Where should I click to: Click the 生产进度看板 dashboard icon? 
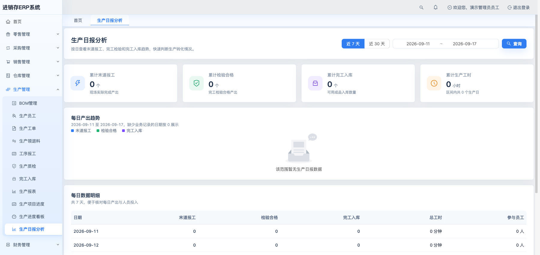(x=14, y=217)
